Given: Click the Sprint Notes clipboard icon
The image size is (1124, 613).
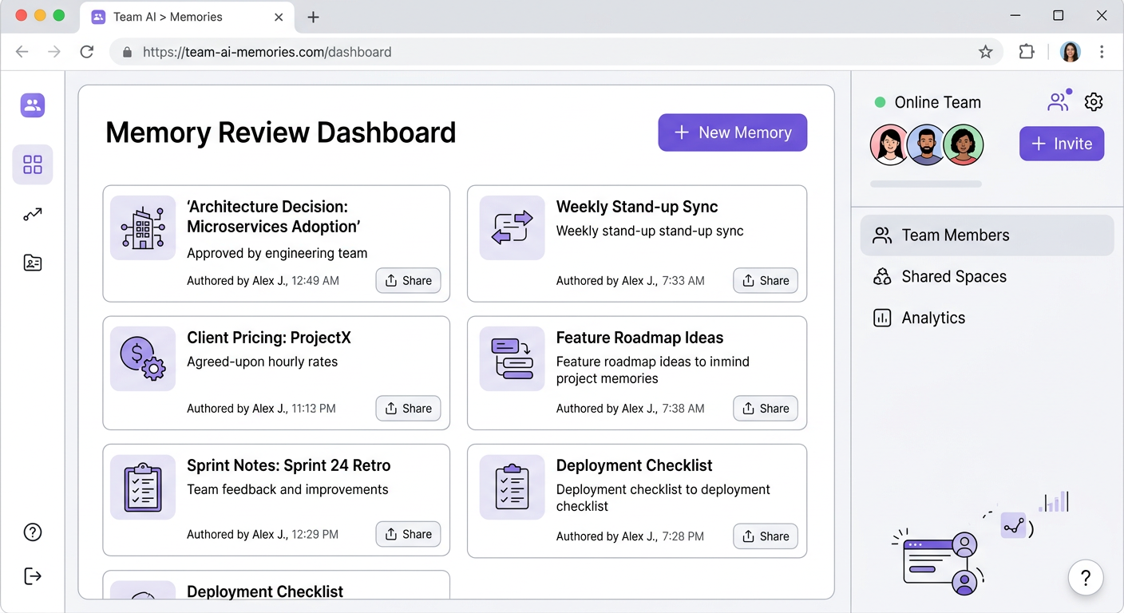Looking at the screenshot, I should [x=143, y=487].
